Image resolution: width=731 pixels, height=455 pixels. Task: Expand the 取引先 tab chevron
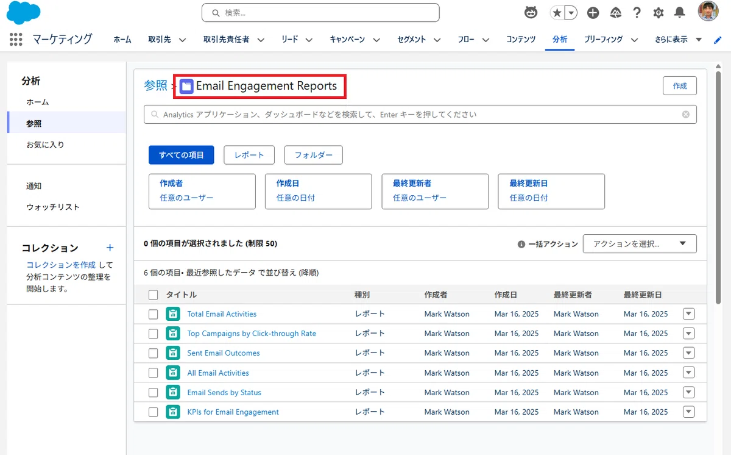(x=182, y=40)
